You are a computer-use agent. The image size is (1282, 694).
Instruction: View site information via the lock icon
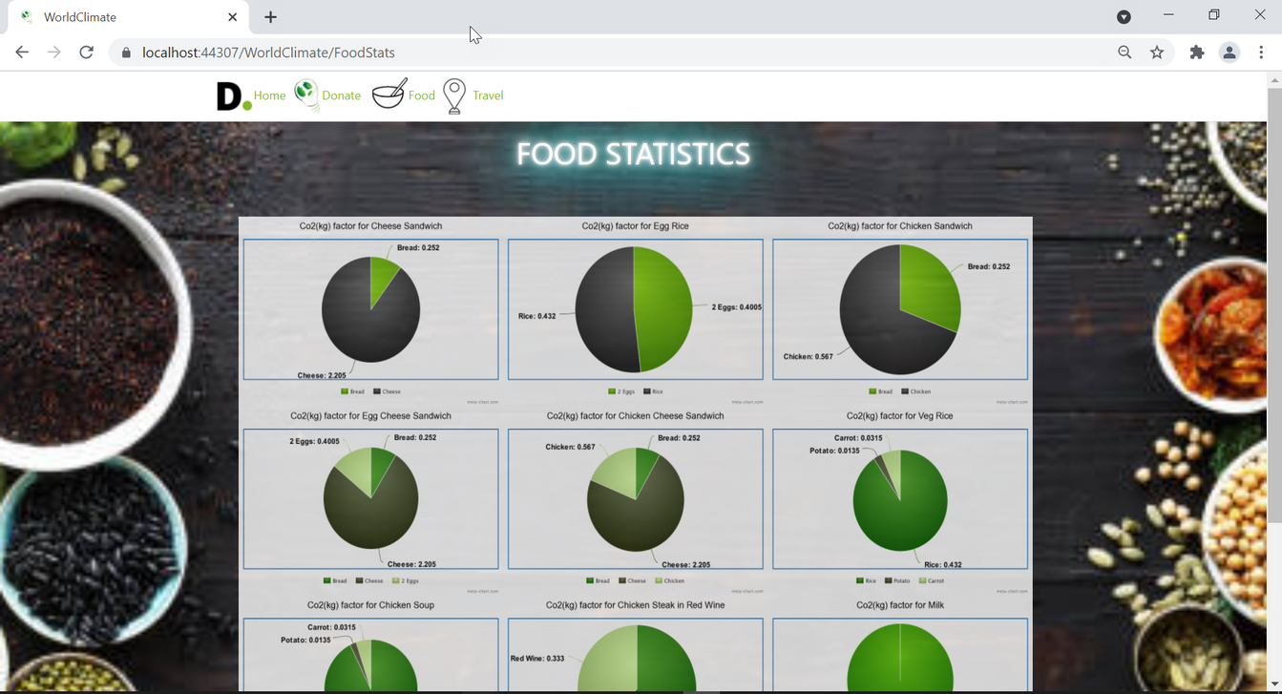click(125, 53)
